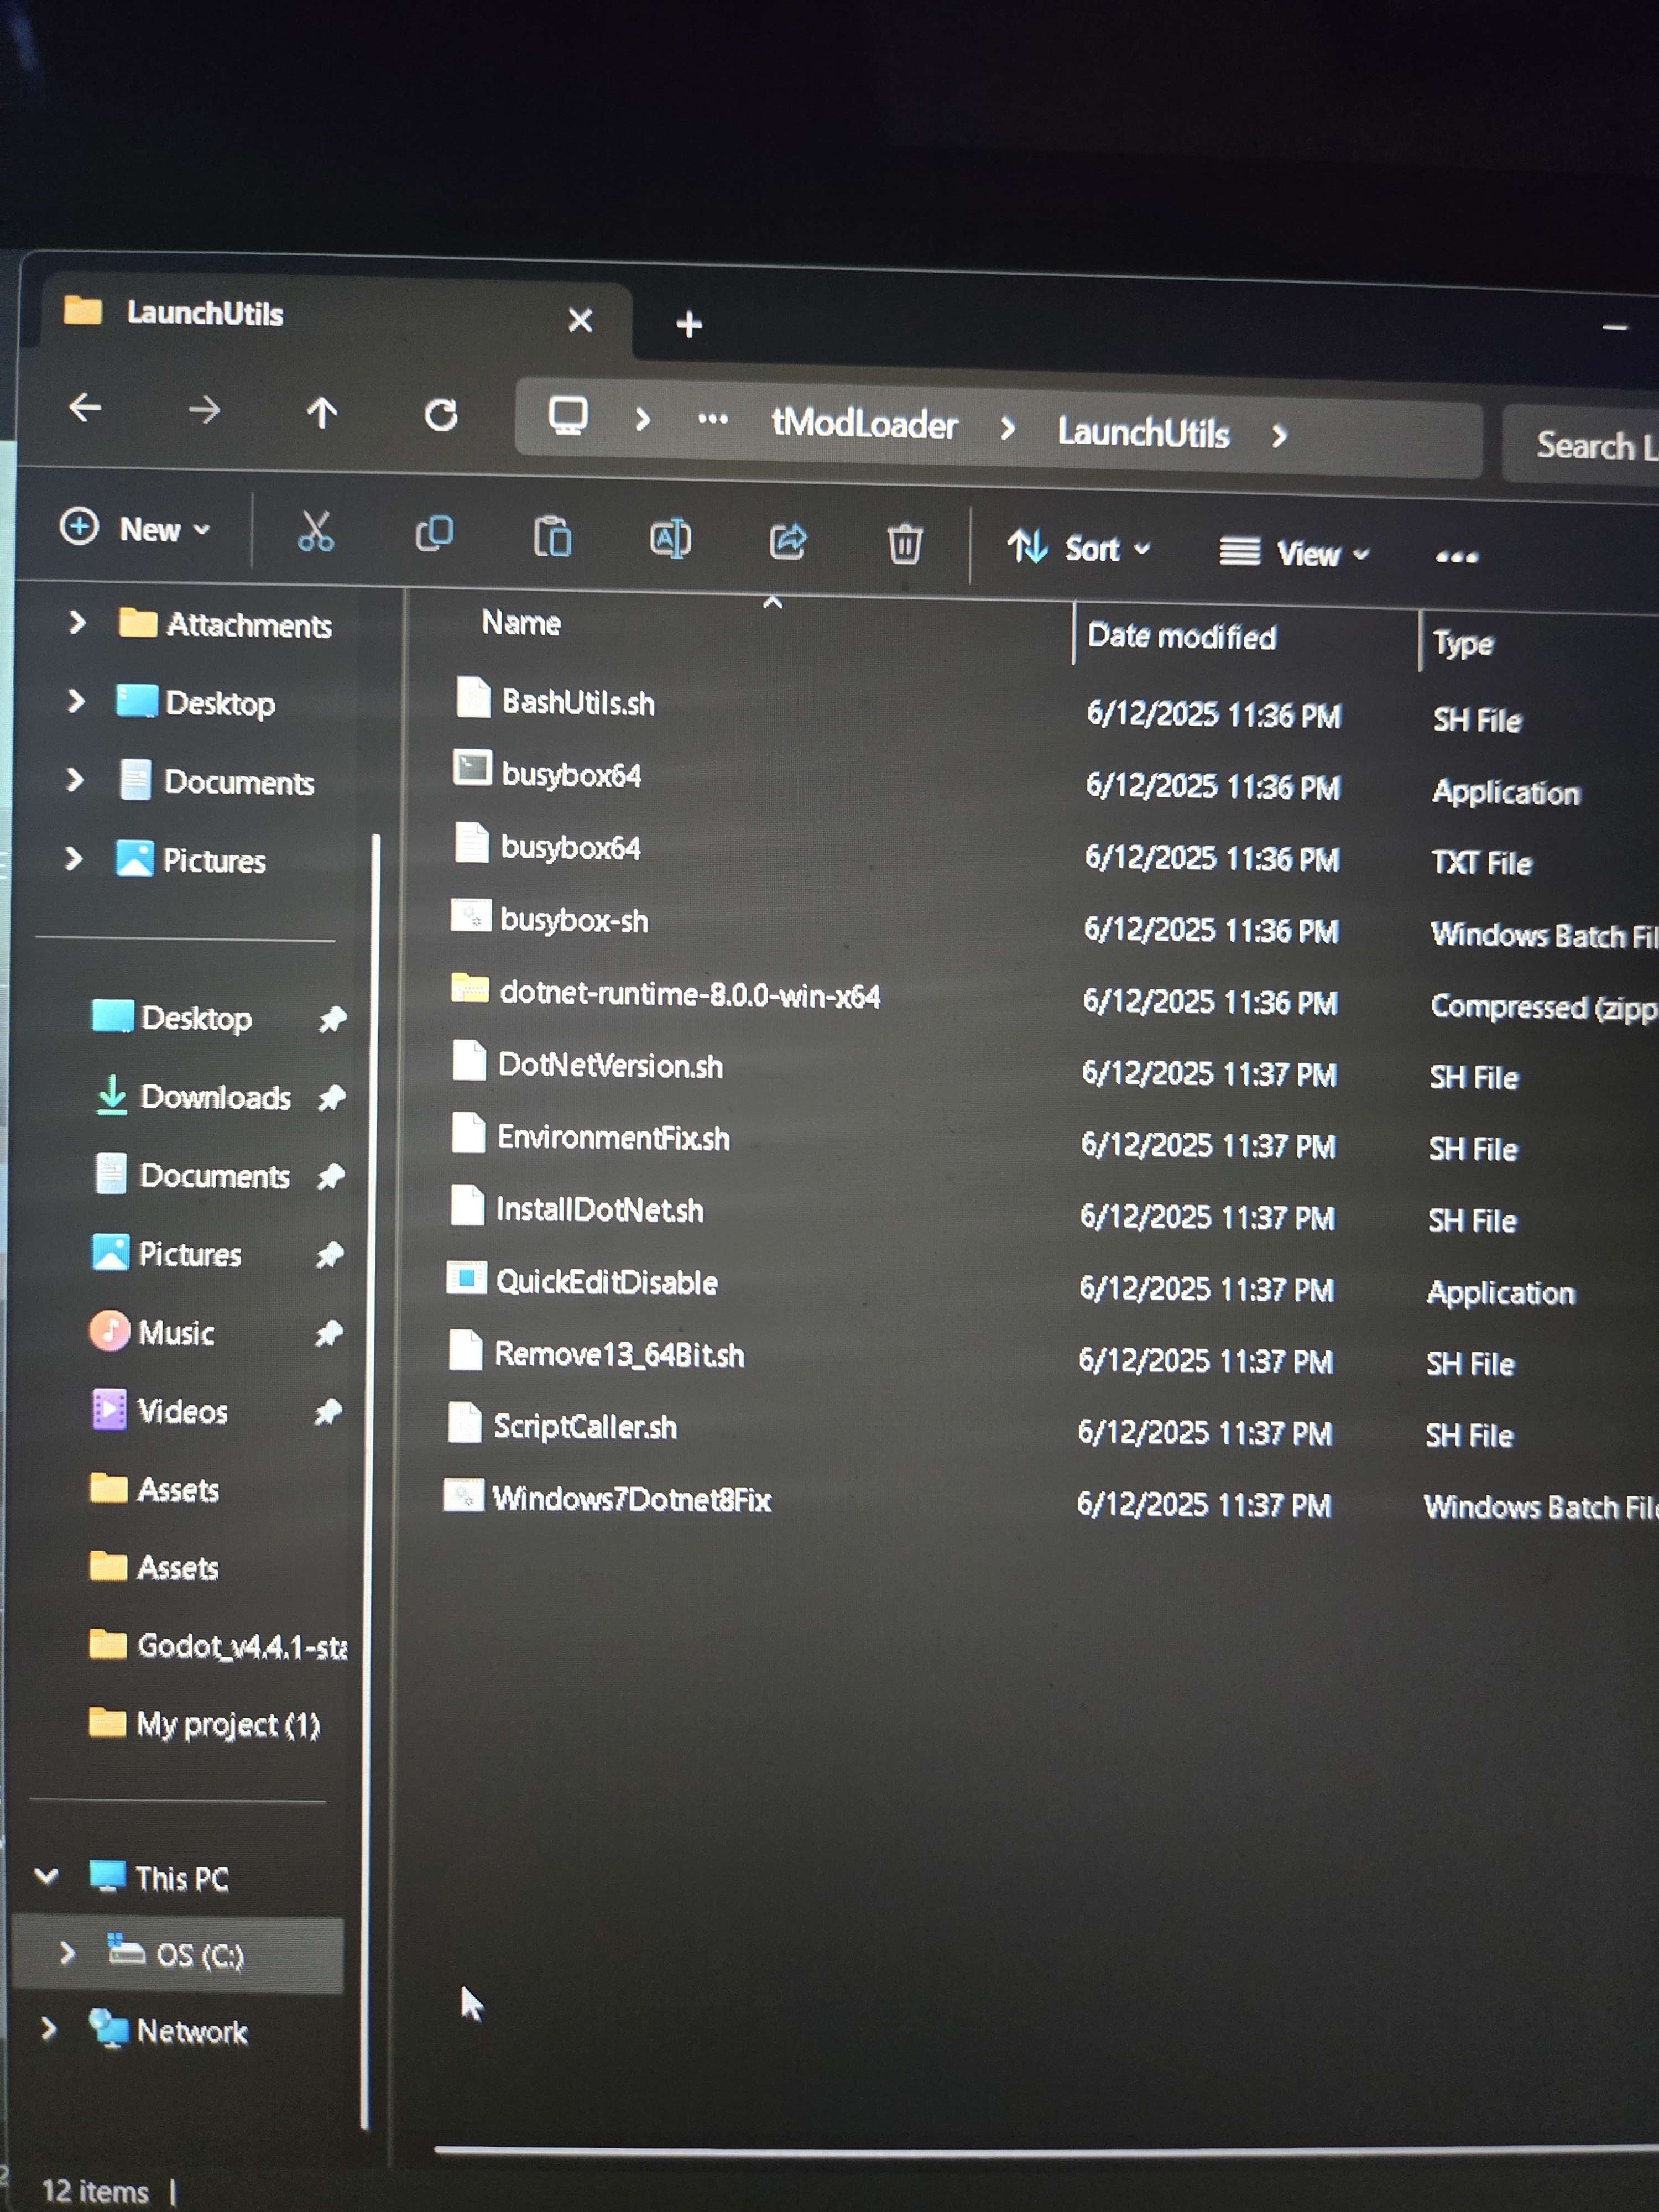Open Downloads in Quick access sidebar

point(214,1097)
